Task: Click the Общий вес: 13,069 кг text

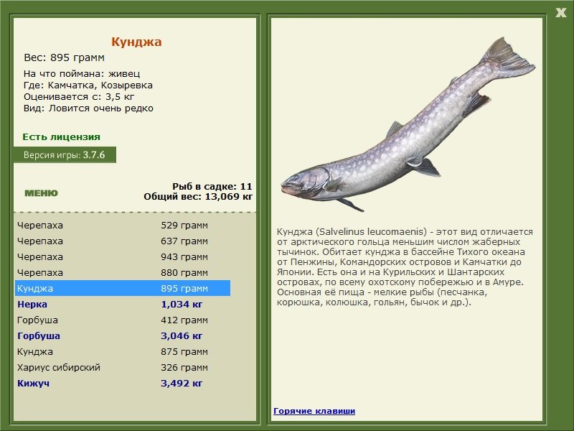Action: pos(198,196)
